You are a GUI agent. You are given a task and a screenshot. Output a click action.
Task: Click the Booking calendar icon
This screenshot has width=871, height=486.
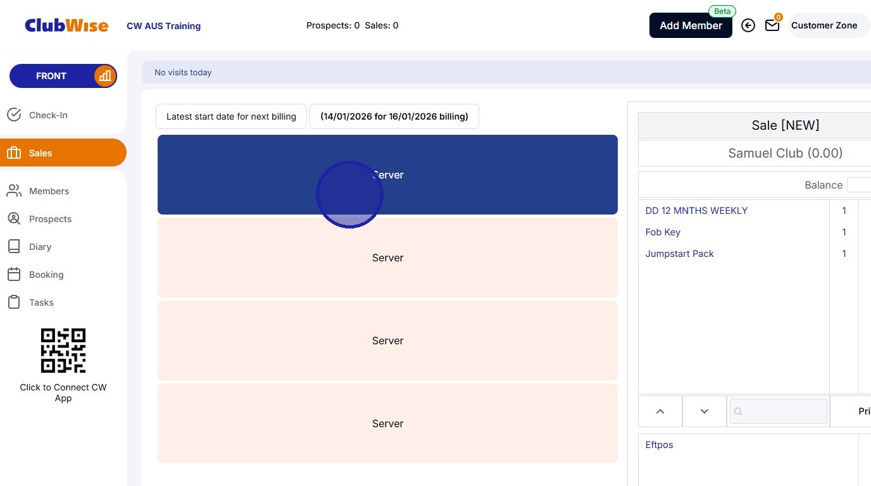tap(14, 275)
